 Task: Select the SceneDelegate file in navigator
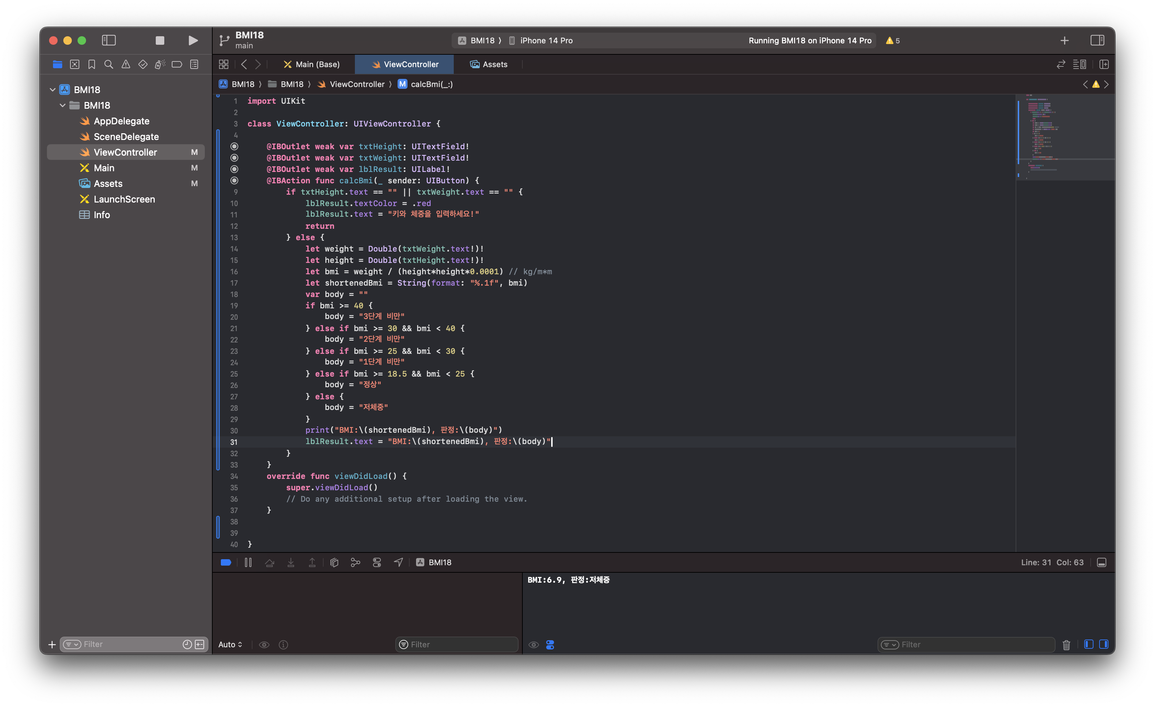[126, 137]
